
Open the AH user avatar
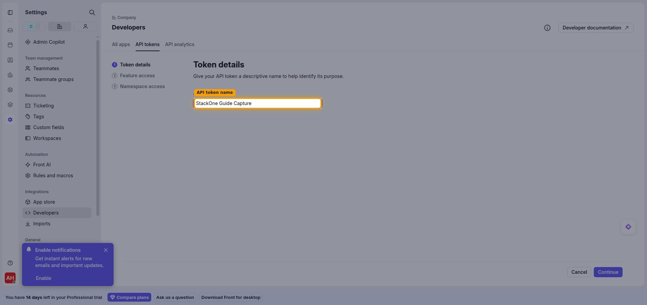(10, 278)
